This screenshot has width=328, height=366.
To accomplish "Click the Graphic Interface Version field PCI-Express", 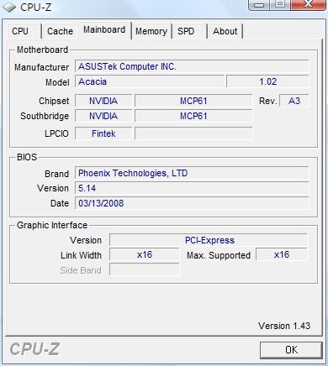I will tap(209, 240).
